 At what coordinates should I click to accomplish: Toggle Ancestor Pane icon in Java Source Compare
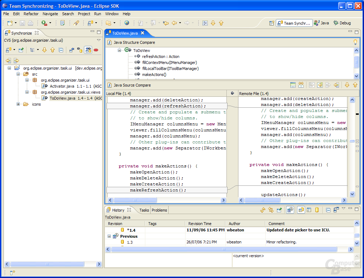tap(293, 85)
